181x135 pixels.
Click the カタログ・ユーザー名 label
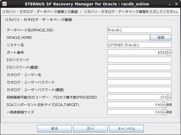coord(24,75)
